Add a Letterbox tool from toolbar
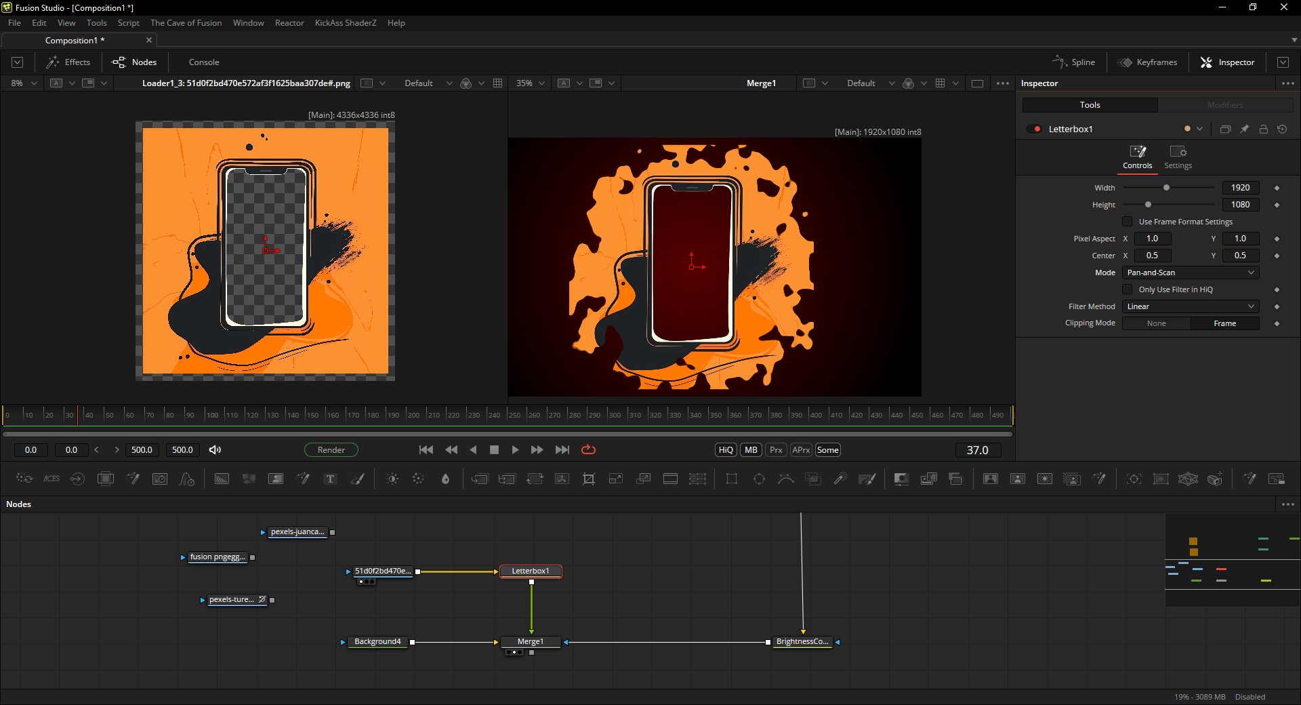This screenshot has width=1301, height=705. click(670, 479)
